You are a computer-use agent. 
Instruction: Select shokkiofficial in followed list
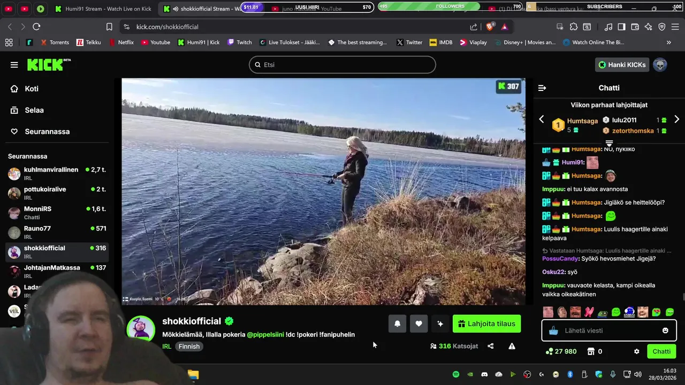click(x=57, y=252)
